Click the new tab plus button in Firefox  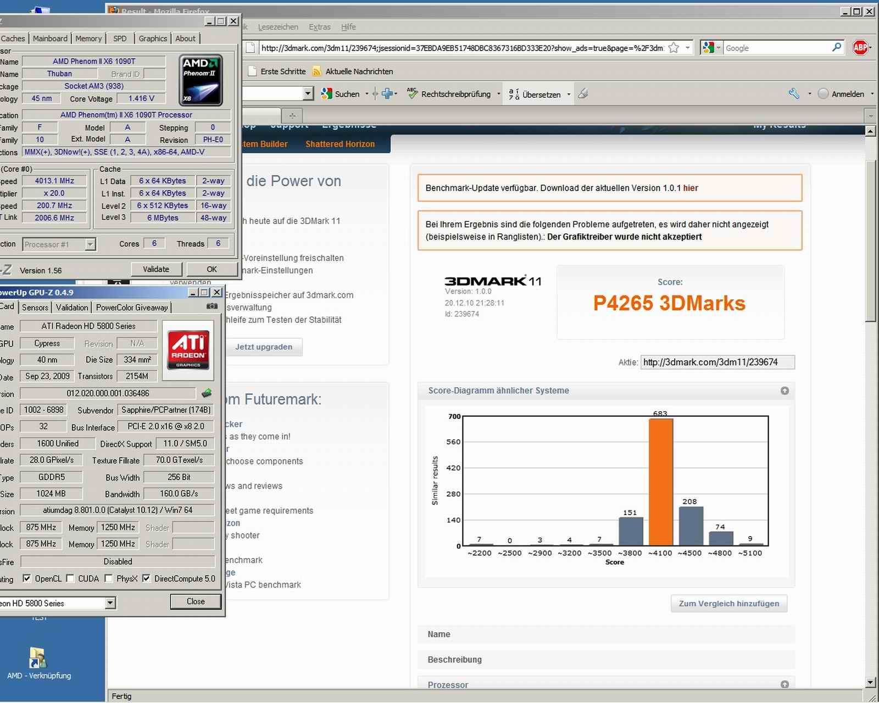[292, 115]
